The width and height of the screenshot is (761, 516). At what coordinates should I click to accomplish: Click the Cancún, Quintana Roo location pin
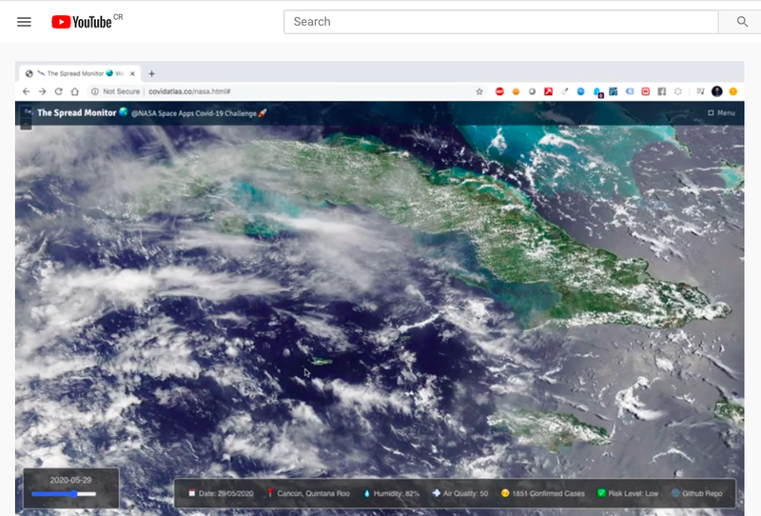(308, 493)
